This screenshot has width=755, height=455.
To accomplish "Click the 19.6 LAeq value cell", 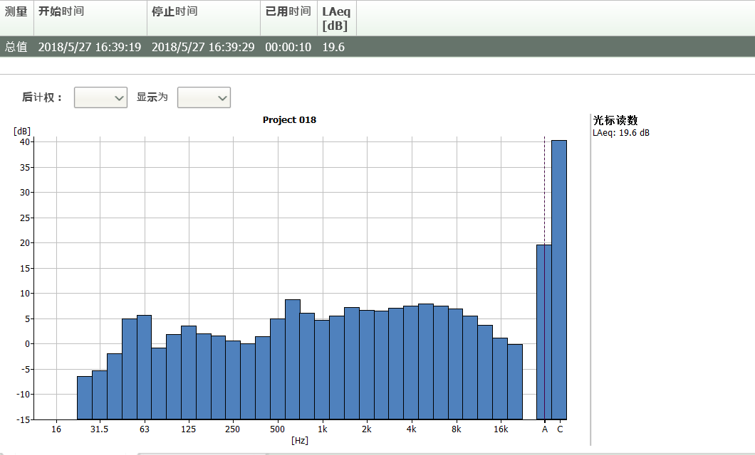I will [x=333, y=47].
